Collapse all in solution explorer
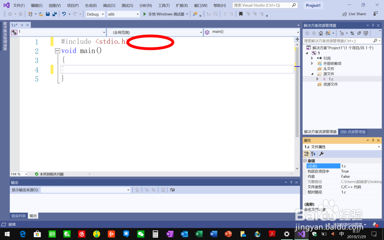384x240 pixels. click(x=359, y=33)
